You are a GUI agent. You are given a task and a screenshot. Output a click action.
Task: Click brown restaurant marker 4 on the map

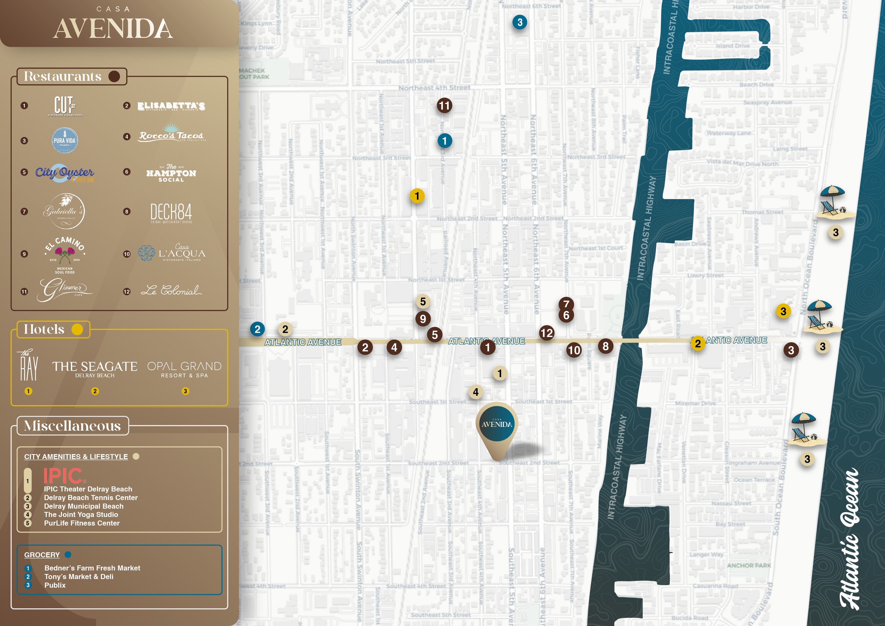tap(394, 348)
